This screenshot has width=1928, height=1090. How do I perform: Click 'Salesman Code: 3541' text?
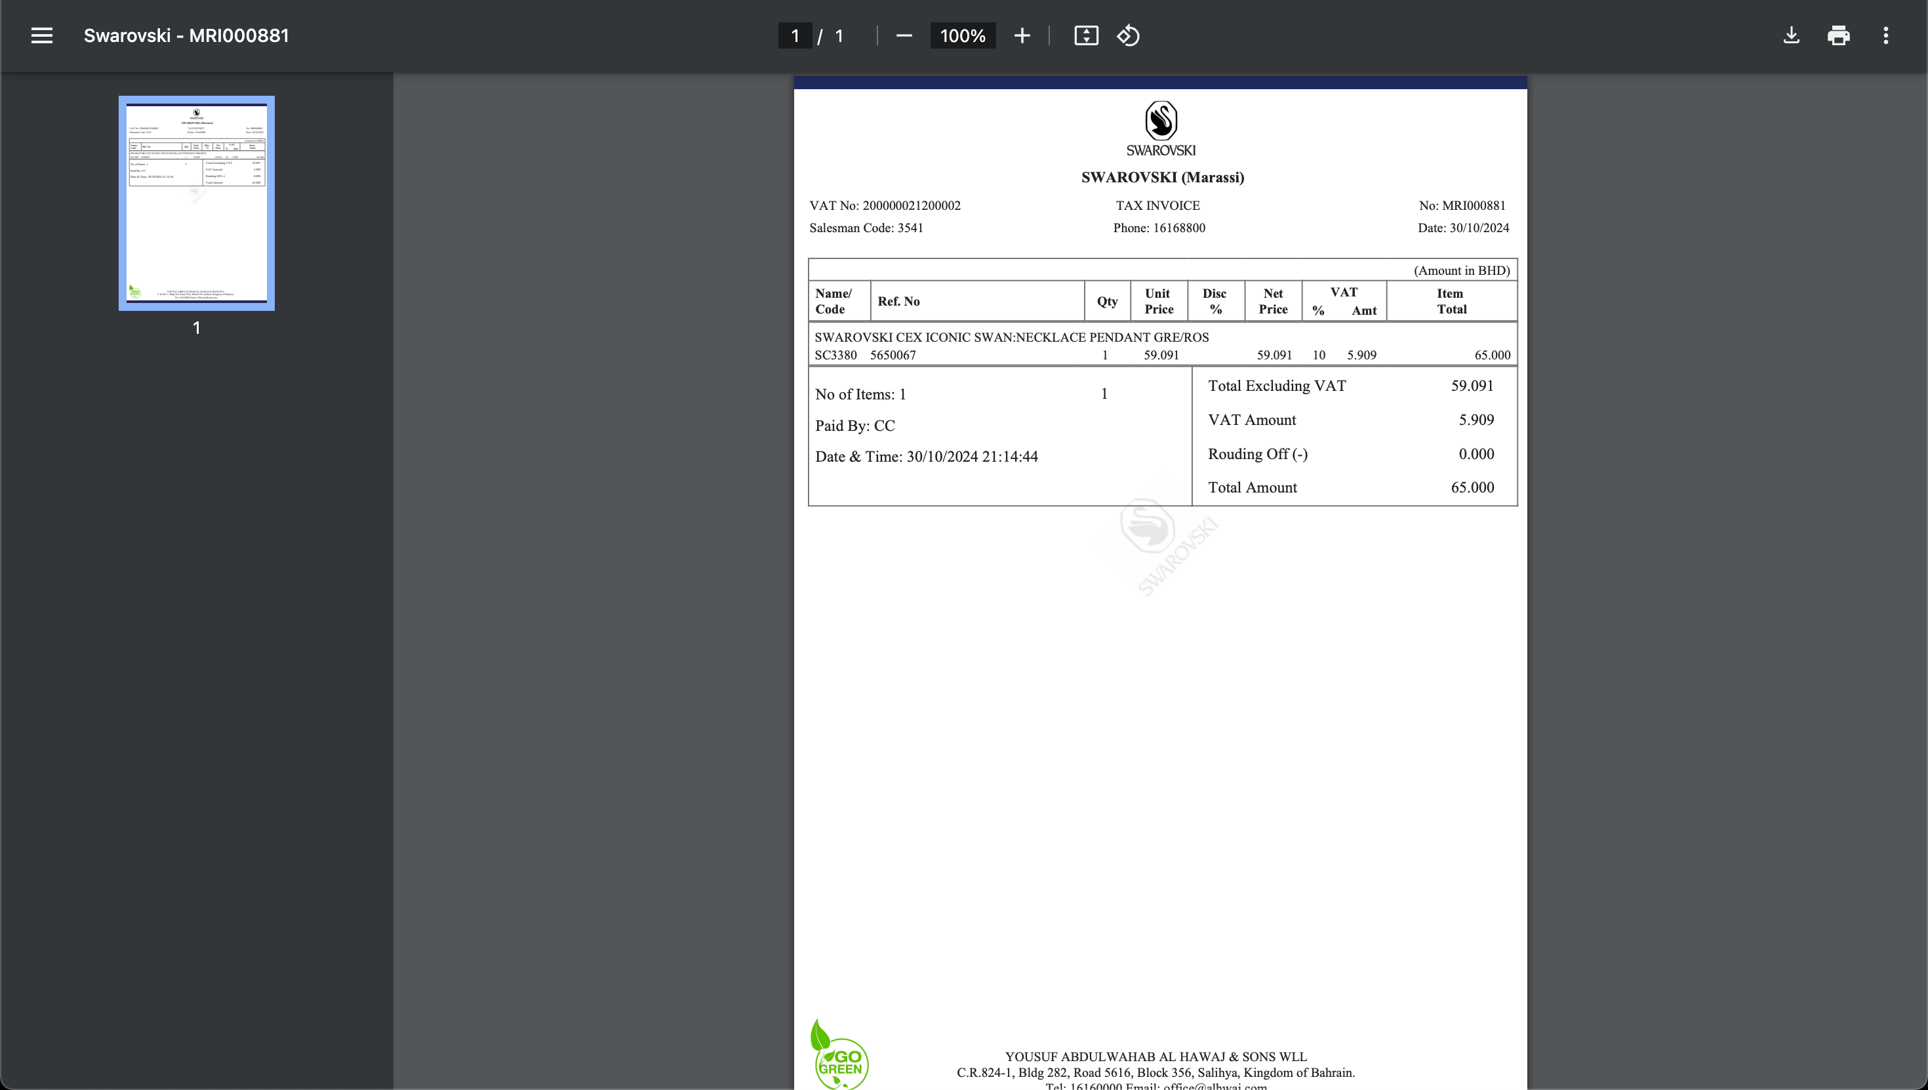coord(866,228)
